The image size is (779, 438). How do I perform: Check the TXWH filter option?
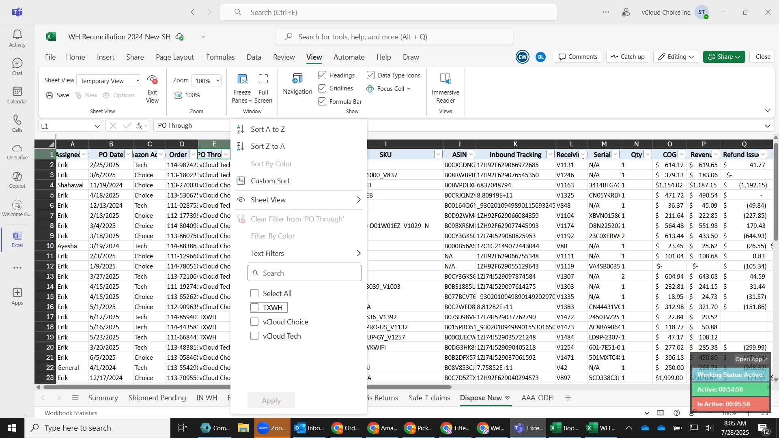point(254,307)
